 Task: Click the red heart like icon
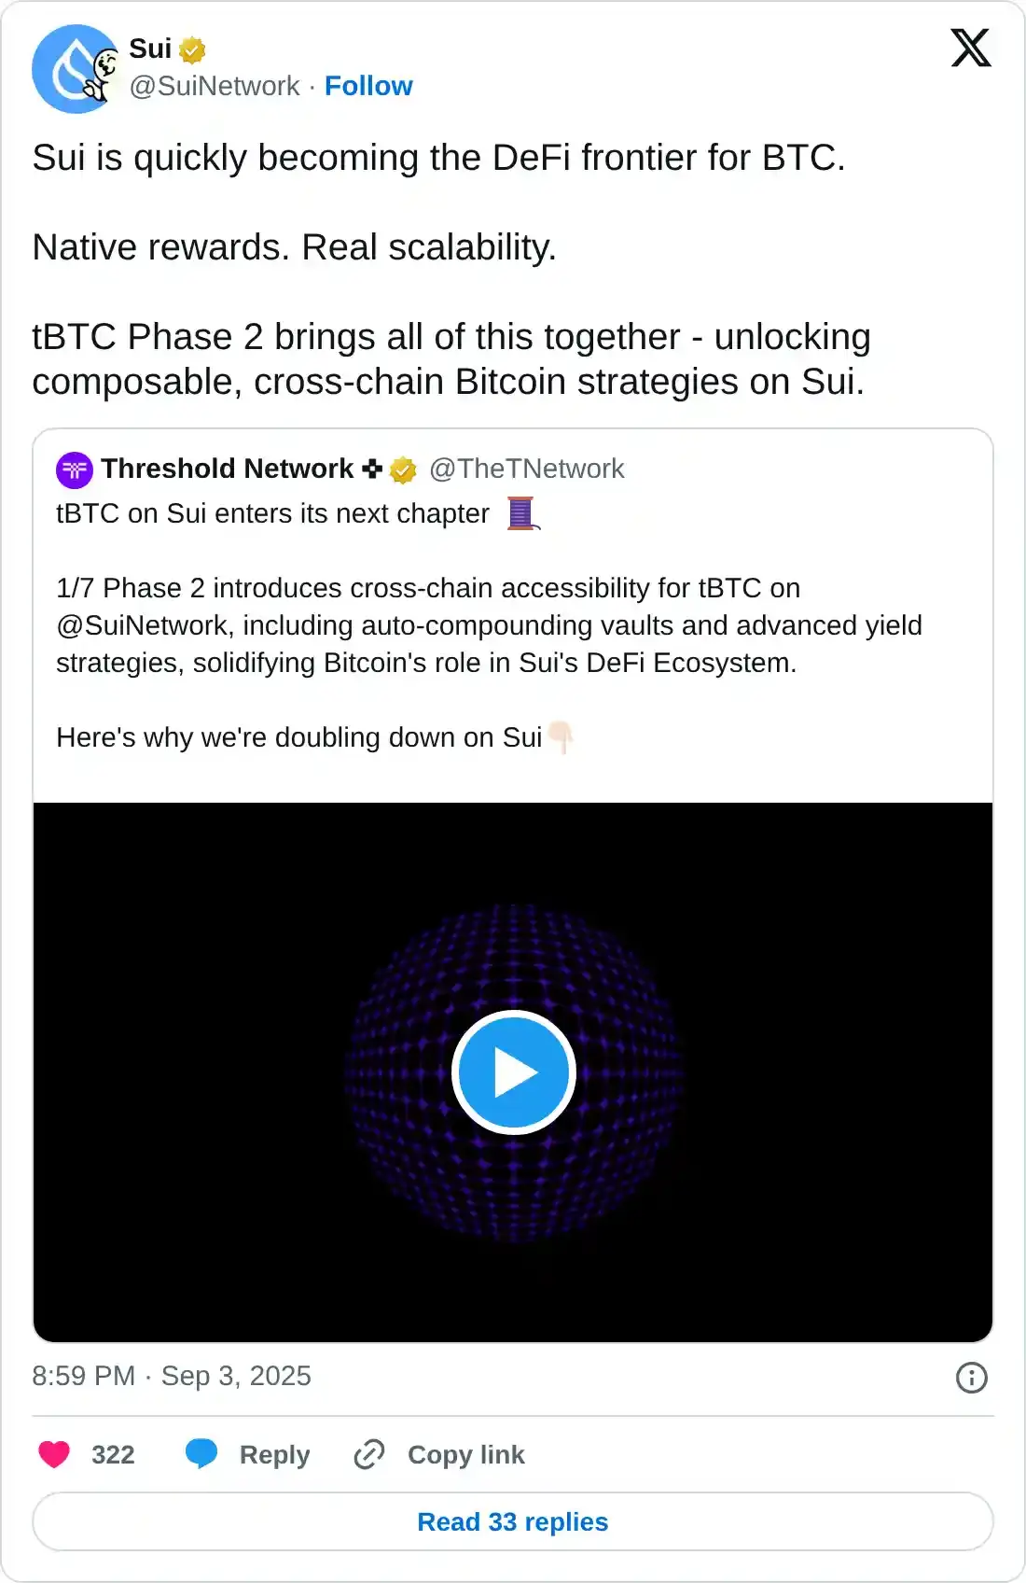pos(54,1454)
